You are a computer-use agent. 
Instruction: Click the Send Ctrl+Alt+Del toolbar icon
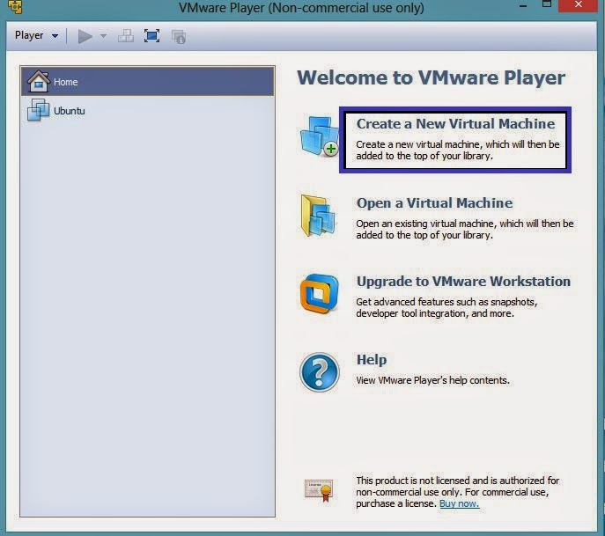(x=126, y=36)
